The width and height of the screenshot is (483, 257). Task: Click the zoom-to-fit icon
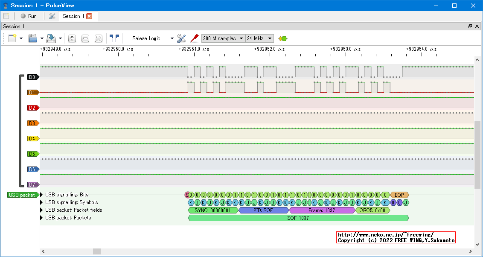point(99,38)
